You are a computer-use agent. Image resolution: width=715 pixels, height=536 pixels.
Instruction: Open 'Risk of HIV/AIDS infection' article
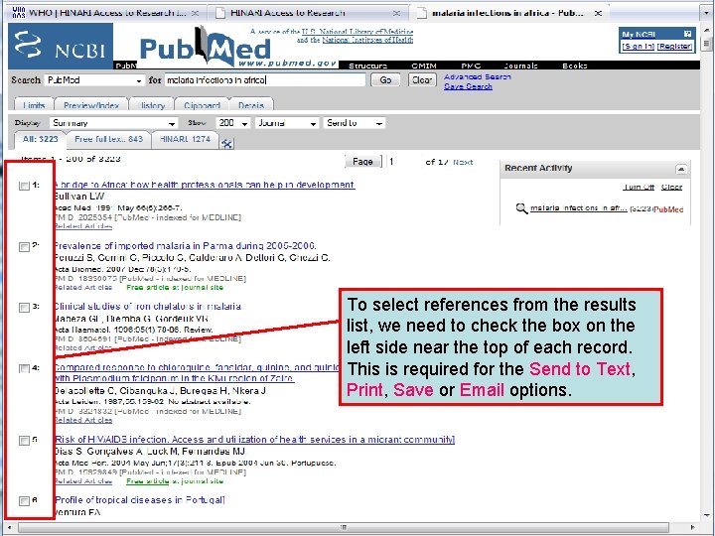[254, 440]
